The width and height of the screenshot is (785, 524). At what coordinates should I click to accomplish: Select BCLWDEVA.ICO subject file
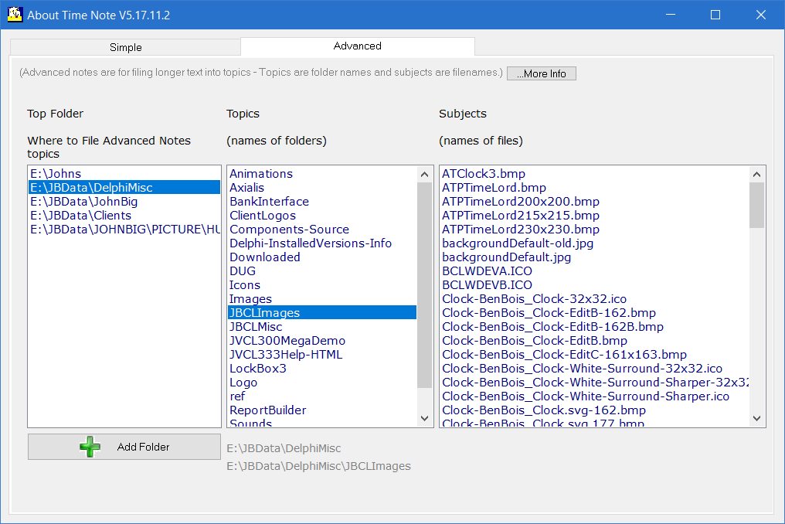pyautogui.click(x=487, y=271)
